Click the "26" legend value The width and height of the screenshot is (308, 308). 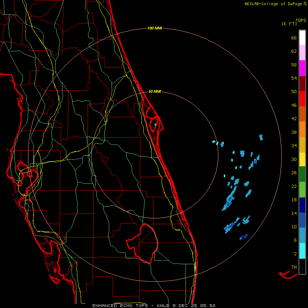[294, 173]
